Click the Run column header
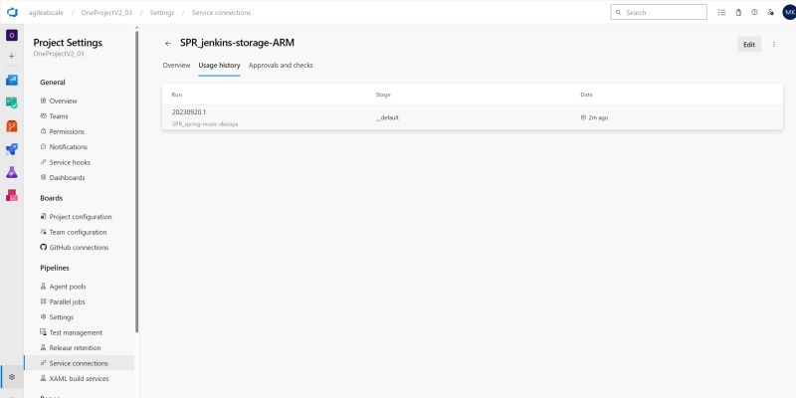 coord(177,95)
